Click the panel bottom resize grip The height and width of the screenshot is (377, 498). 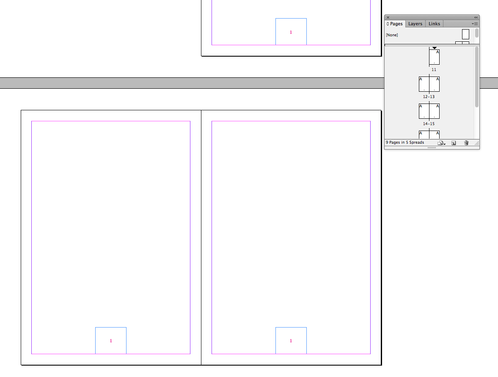[432, 148]
